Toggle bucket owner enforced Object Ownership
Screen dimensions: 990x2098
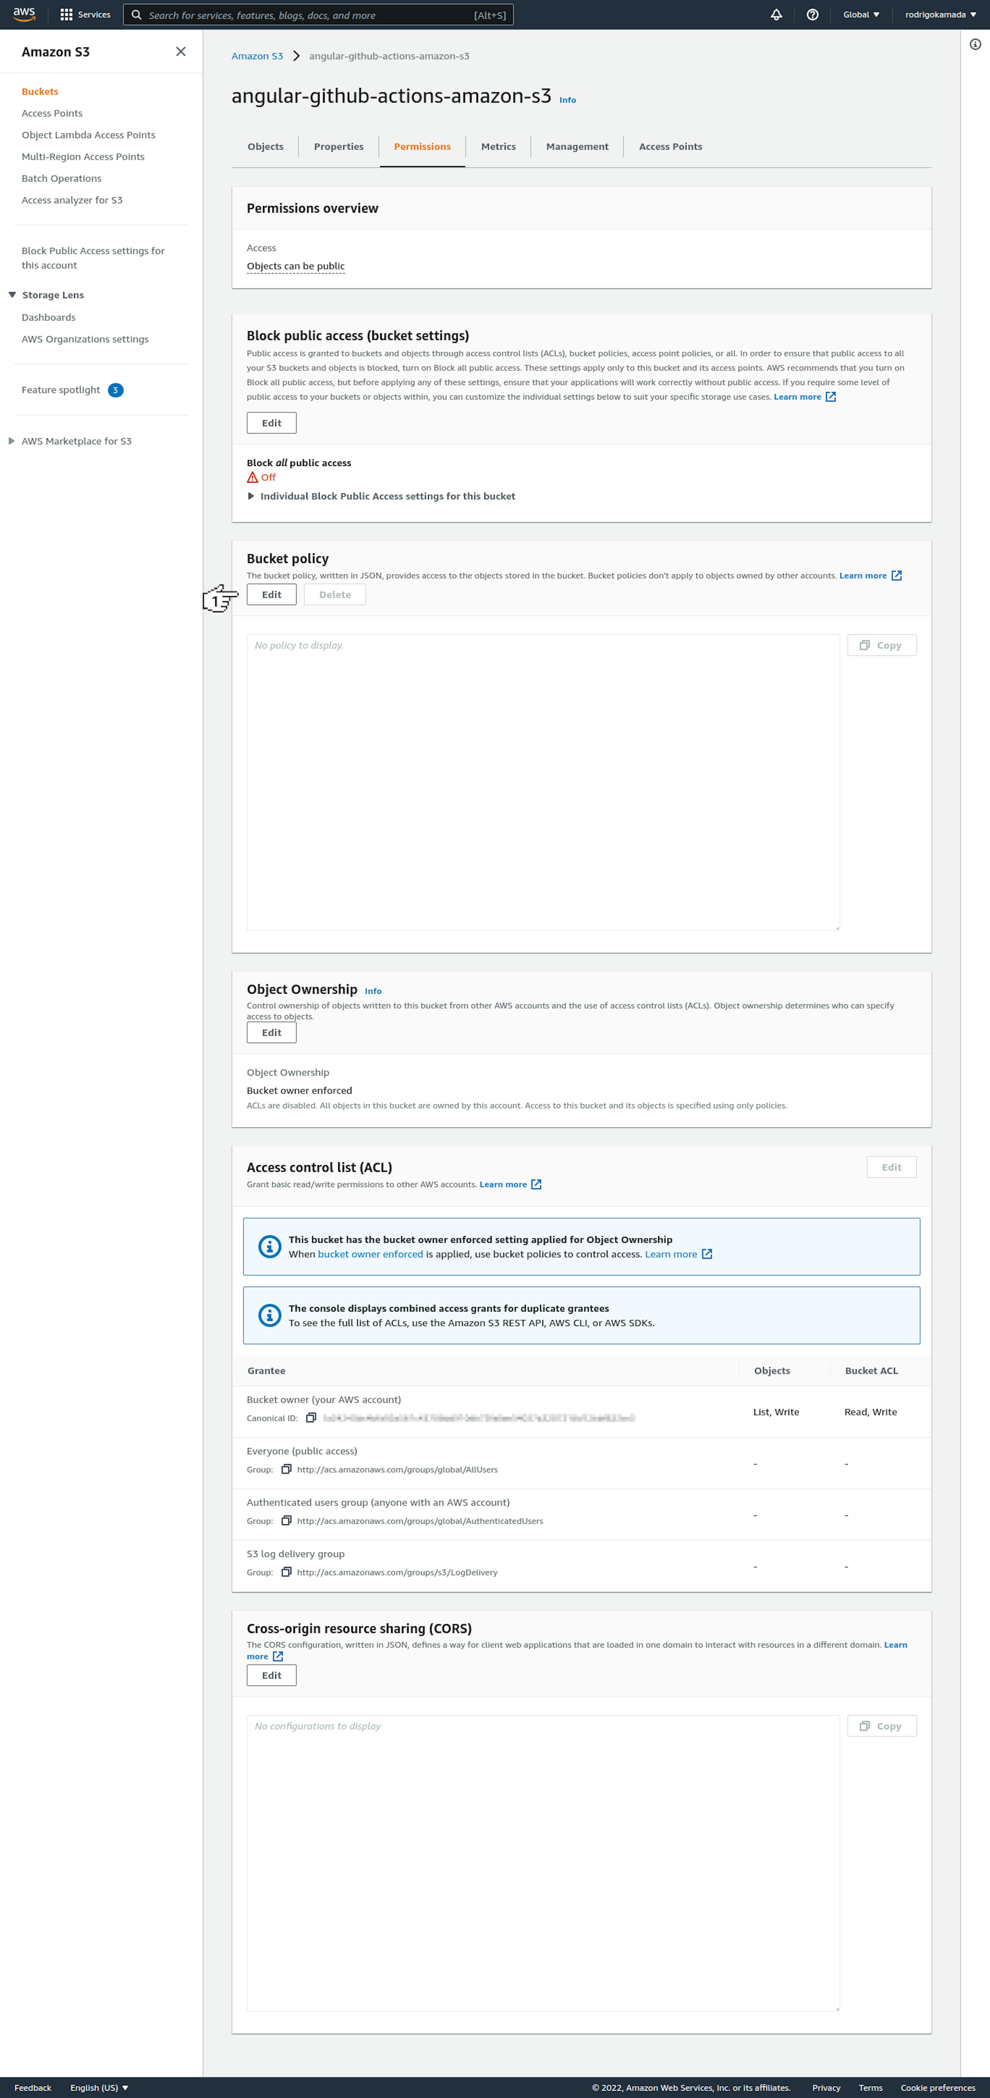tap(271, 1032)
